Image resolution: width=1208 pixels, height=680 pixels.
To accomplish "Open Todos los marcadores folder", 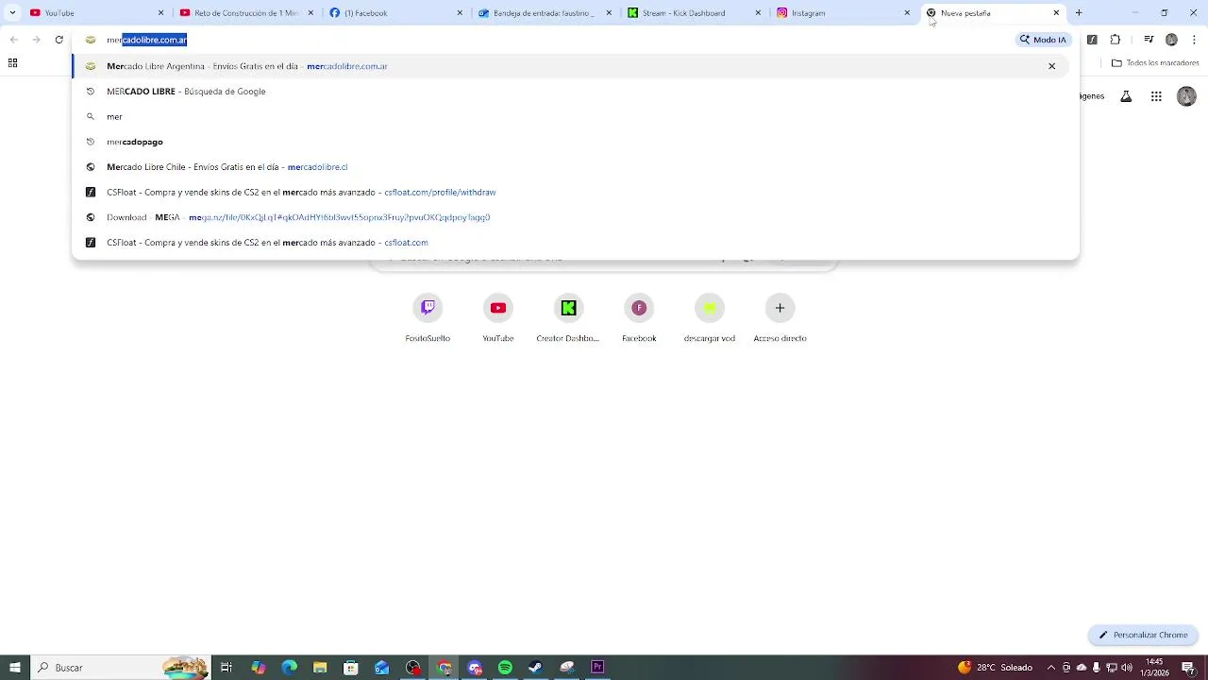I will click(1155, 63).
